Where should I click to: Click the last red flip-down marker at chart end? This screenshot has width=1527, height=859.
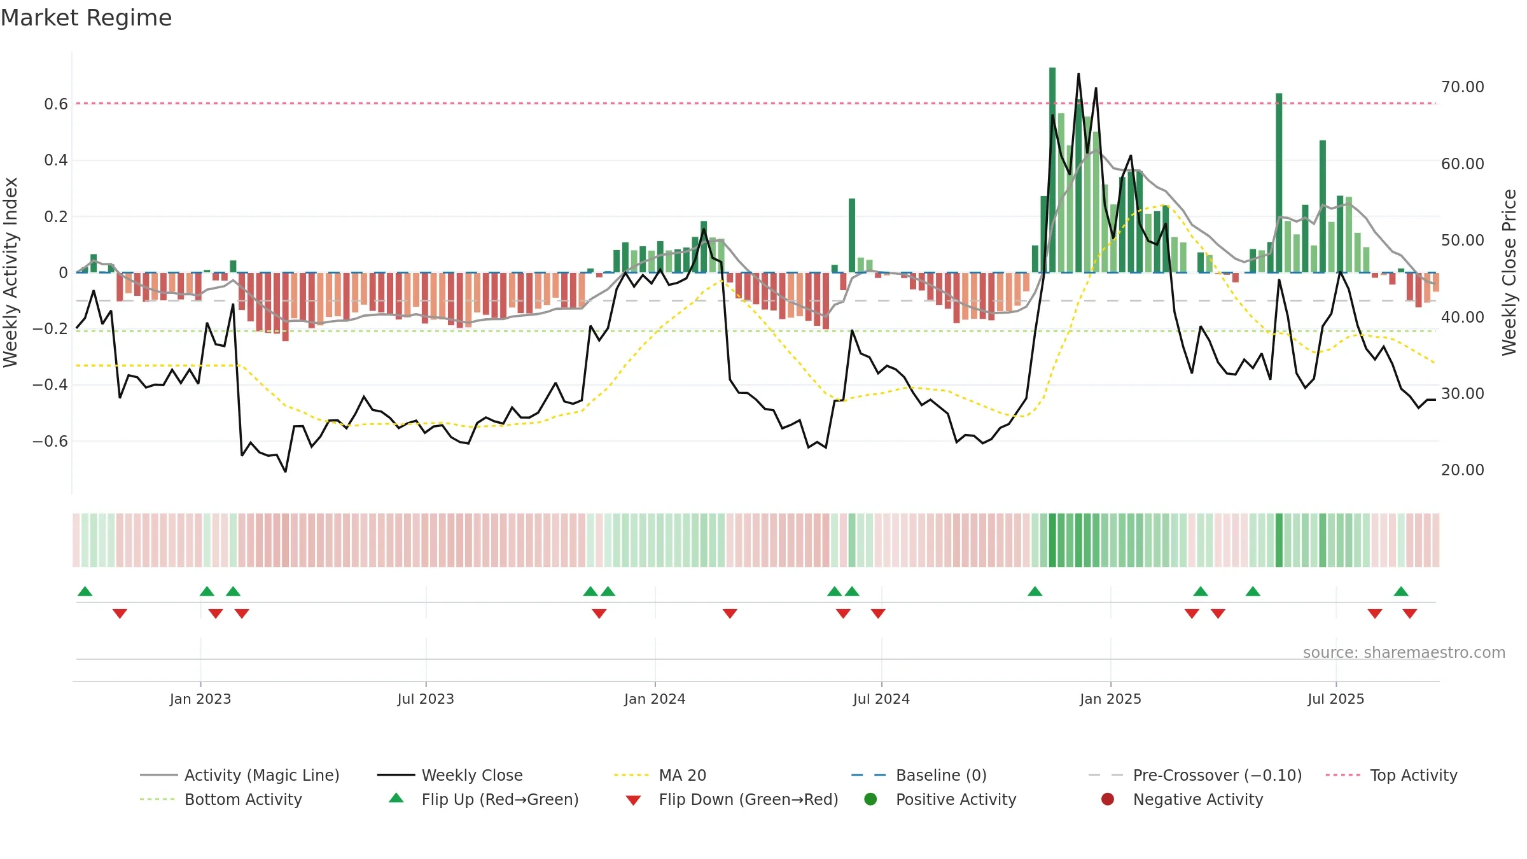[1410, 613]
